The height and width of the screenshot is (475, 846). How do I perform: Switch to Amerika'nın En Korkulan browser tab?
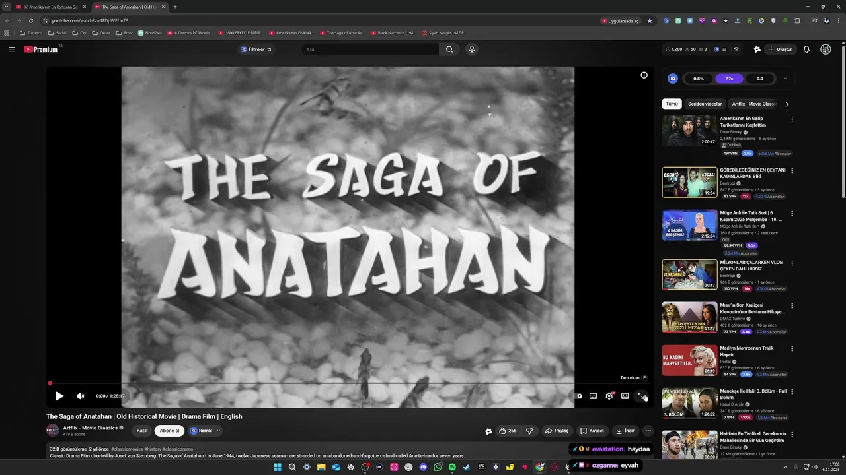[50, 7]
